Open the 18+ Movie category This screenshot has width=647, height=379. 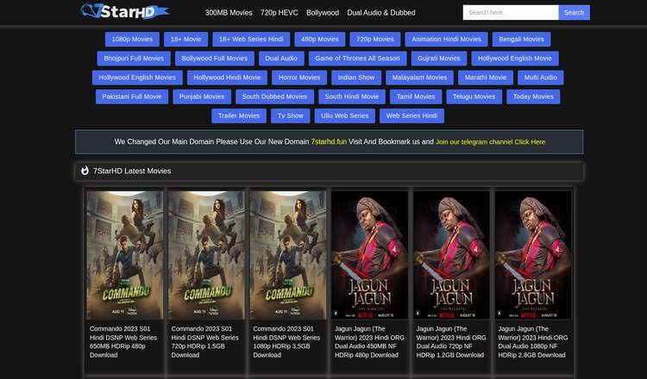coord(185,39)
